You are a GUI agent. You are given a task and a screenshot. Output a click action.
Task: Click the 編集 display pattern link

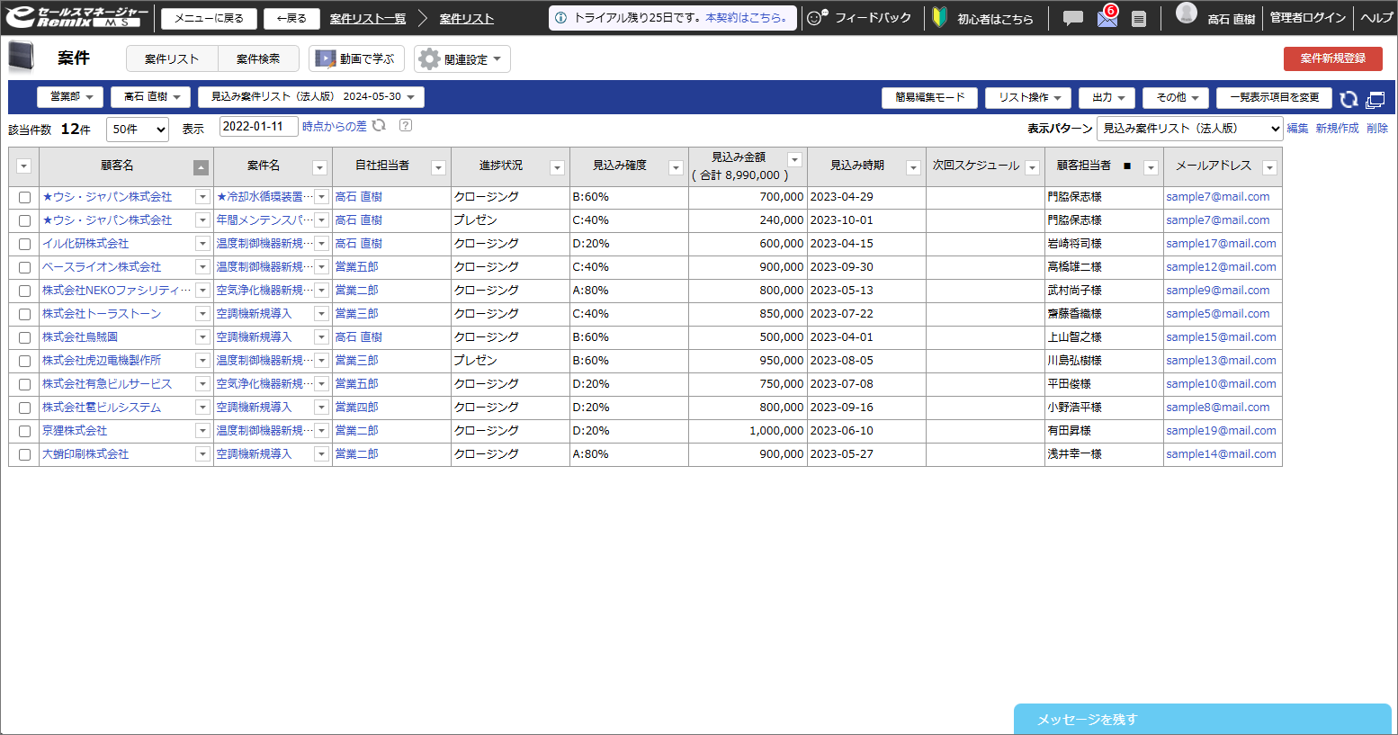tap(1297, 129)
